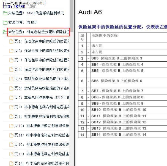Select 安装位置: 继电器位置分配和保险丝 entry

click(x=39, y=32)
